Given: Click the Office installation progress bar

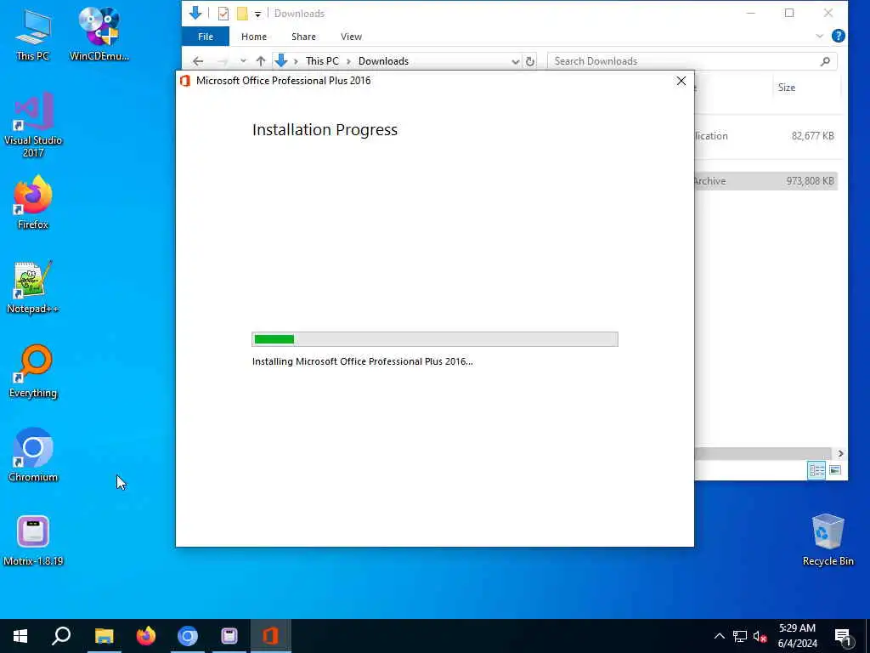Looking at the screenshot, I should point(435,339).
